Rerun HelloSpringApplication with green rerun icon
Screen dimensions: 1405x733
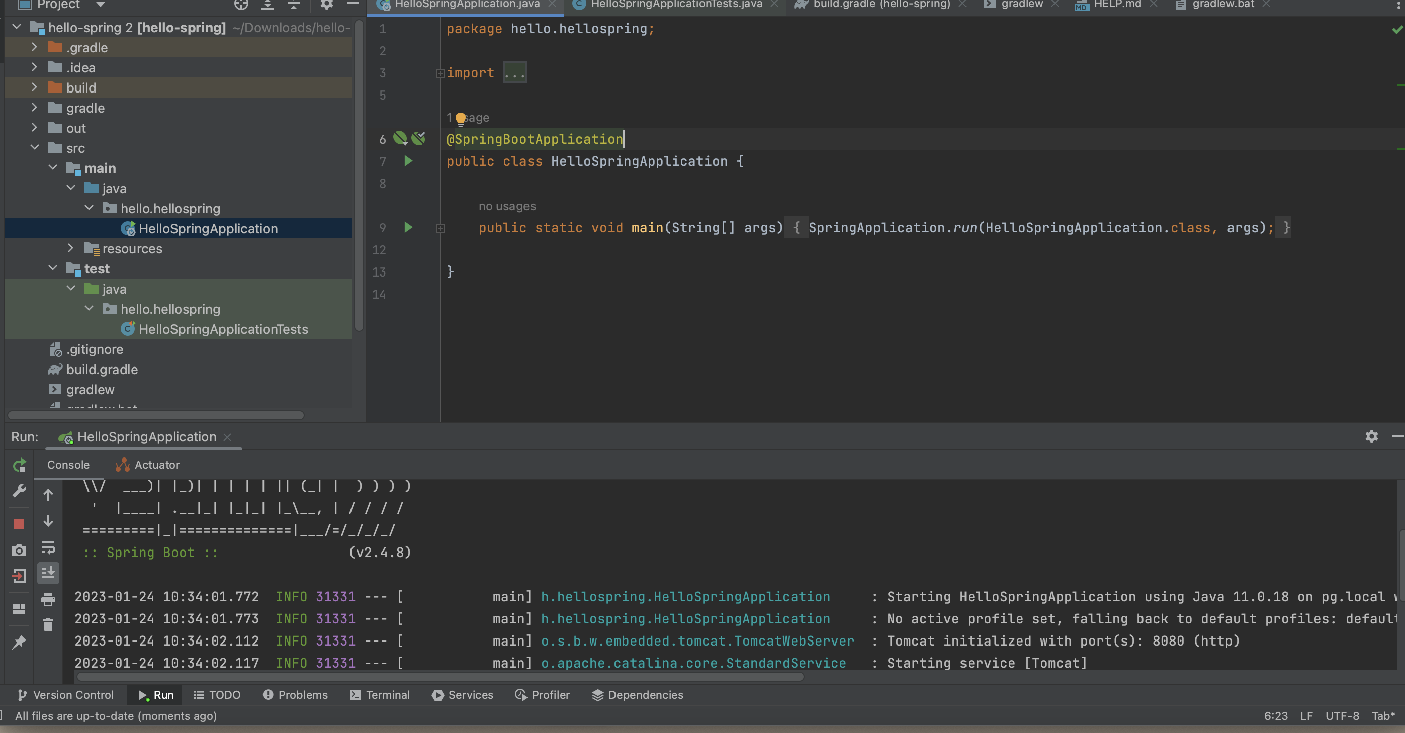click(19, 465)
